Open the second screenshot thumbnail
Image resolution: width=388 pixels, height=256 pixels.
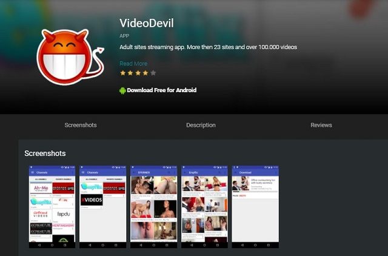[102, 206]
